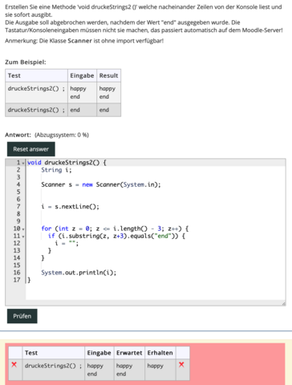The height and width of the screenshot is (385, 292).
Task: Click the '(Abzugssystem: 0 %)' text
Action: pos(62,135)
